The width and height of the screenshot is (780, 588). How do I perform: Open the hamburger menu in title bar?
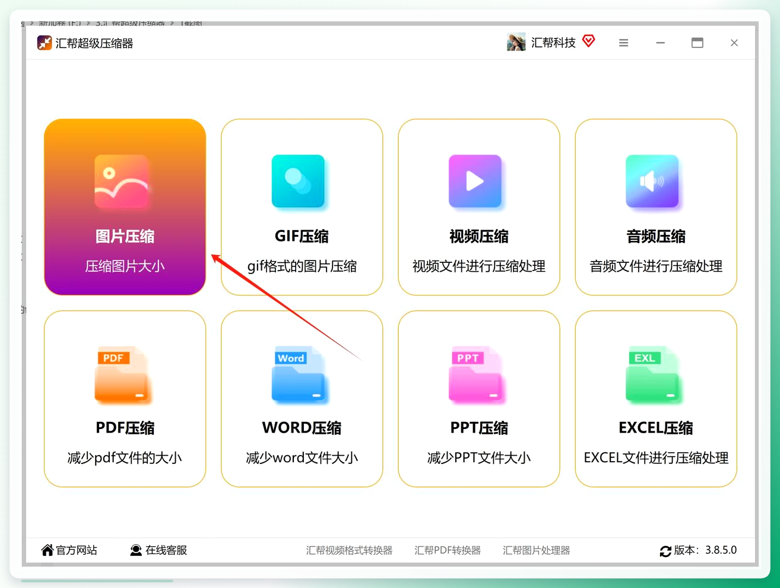point(623,43)
